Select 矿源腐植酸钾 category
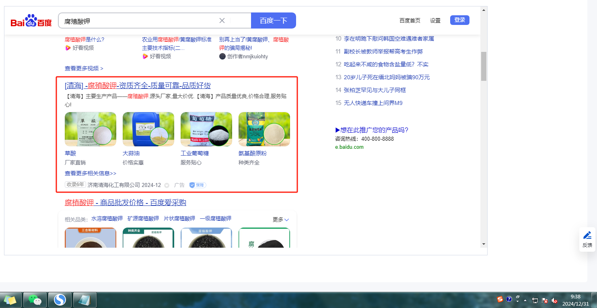597x308 pixels. [x=143, y=219]
